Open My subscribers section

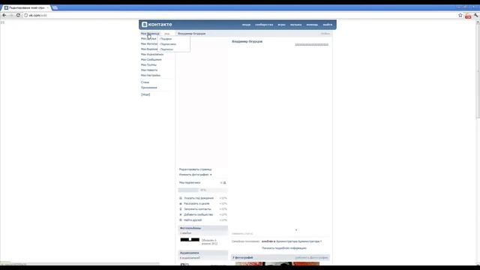point(190,183)
